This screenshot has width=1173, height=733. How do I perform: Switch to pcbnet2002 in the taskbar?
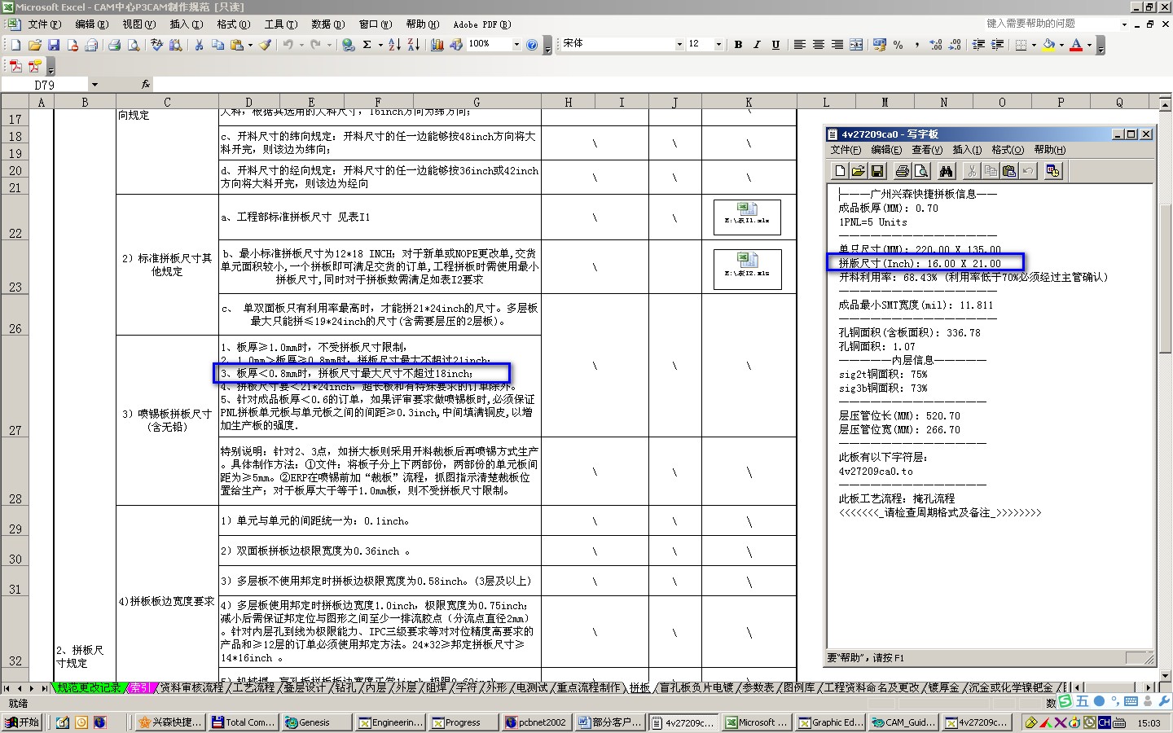coord(535,722)
